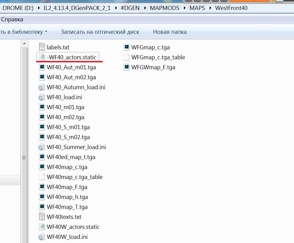This screenshot has width=294, height=243.
Task: Click the WF40_m01.tga file icon
Action: pos(42,107)
